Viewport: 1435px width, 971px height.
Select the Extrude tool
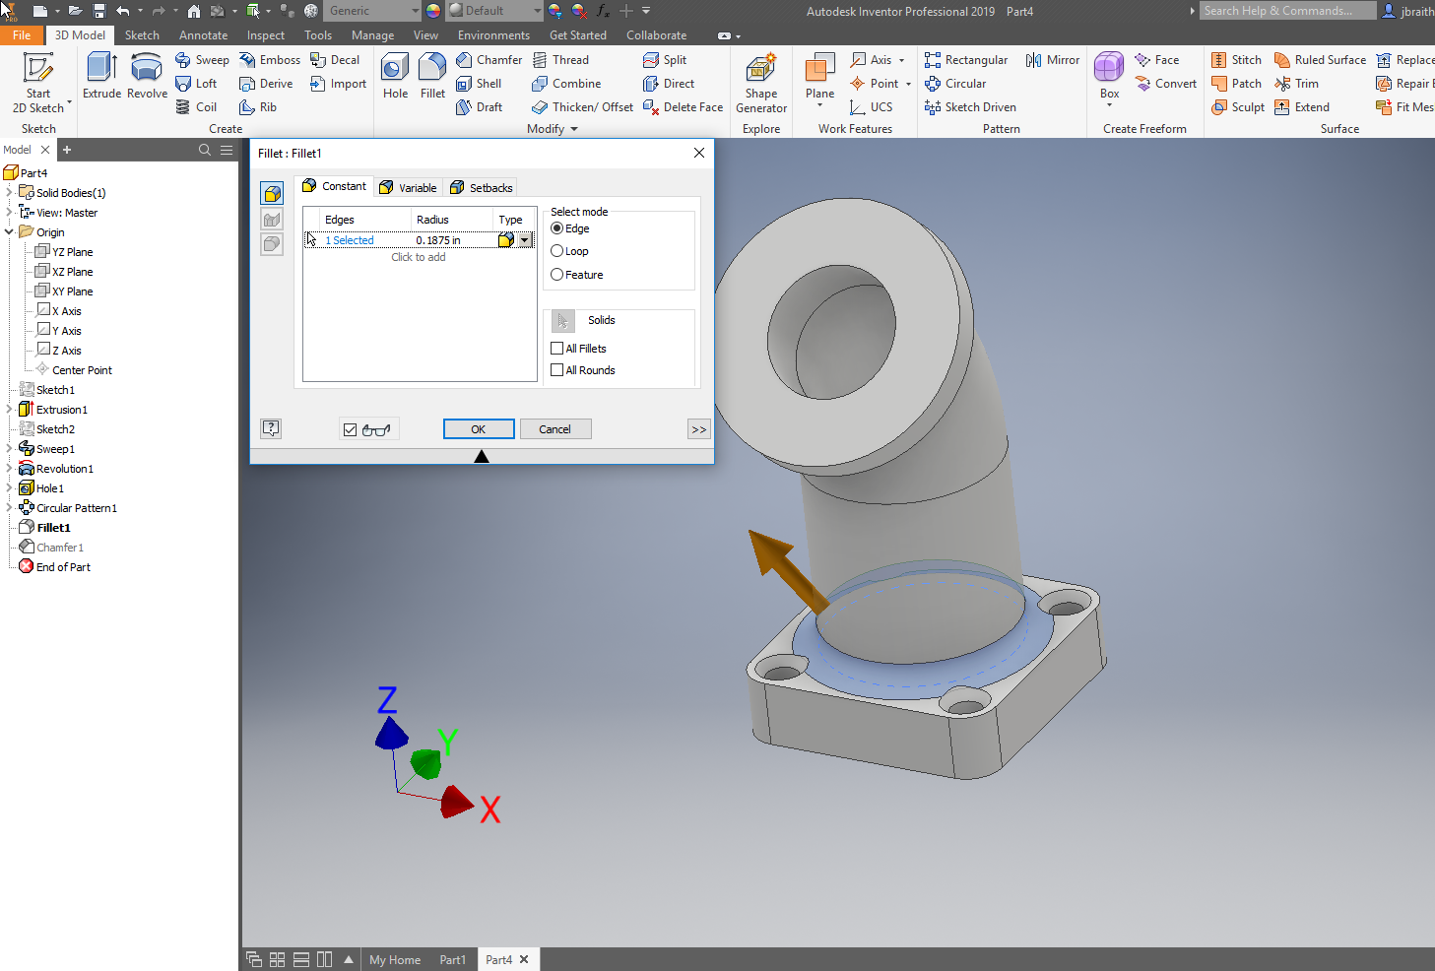pyautogui.click(x=101, y=76)
